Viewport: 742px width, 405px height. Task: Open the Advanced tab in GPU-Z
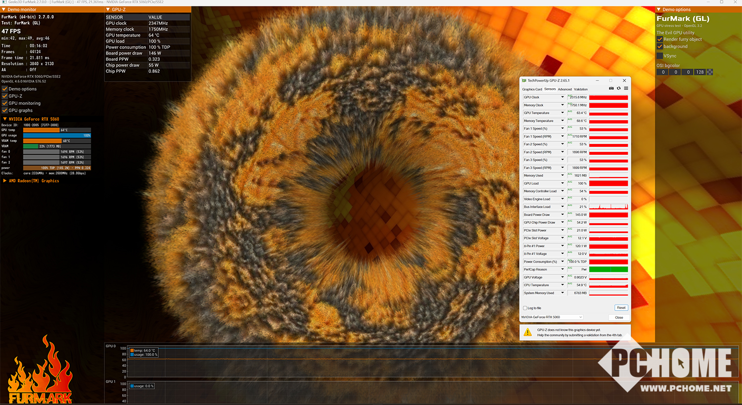coord(564,90)
